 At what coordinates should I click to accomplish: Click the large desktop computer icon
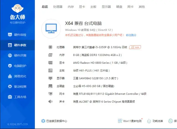[x=51, y=29]
